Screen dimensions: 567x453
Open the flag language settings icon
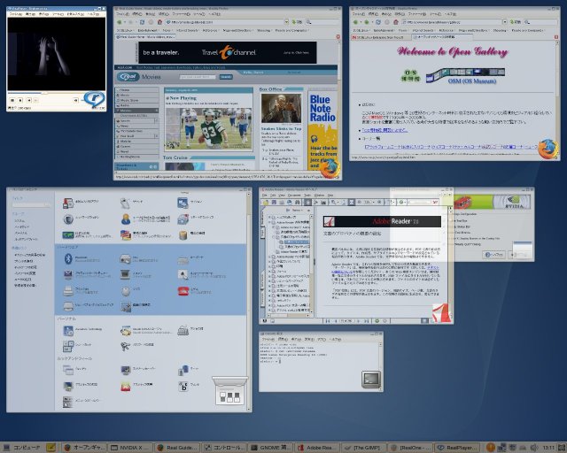click(x=126, y=234)
